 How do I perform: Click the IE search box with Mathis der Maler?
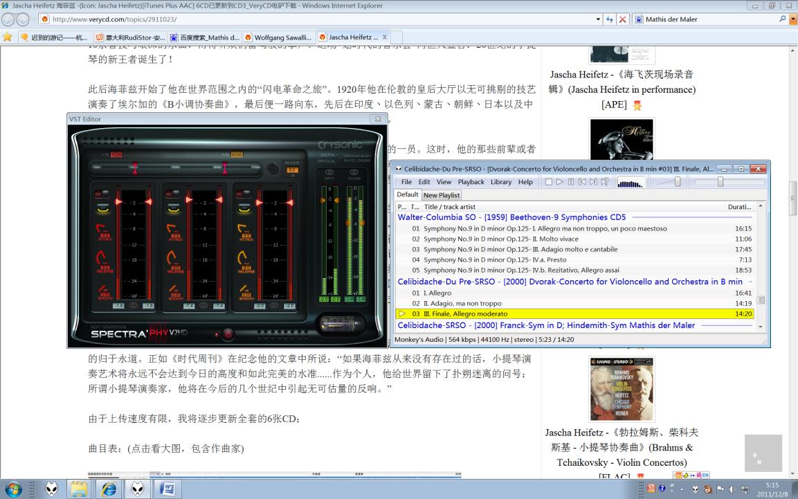(x=711, y=19)
